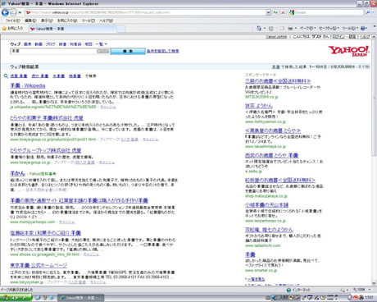Screen dimensions: 377x302
Task: Open the 三越のお歳暮 sponsored link
Action: point(278,81)
